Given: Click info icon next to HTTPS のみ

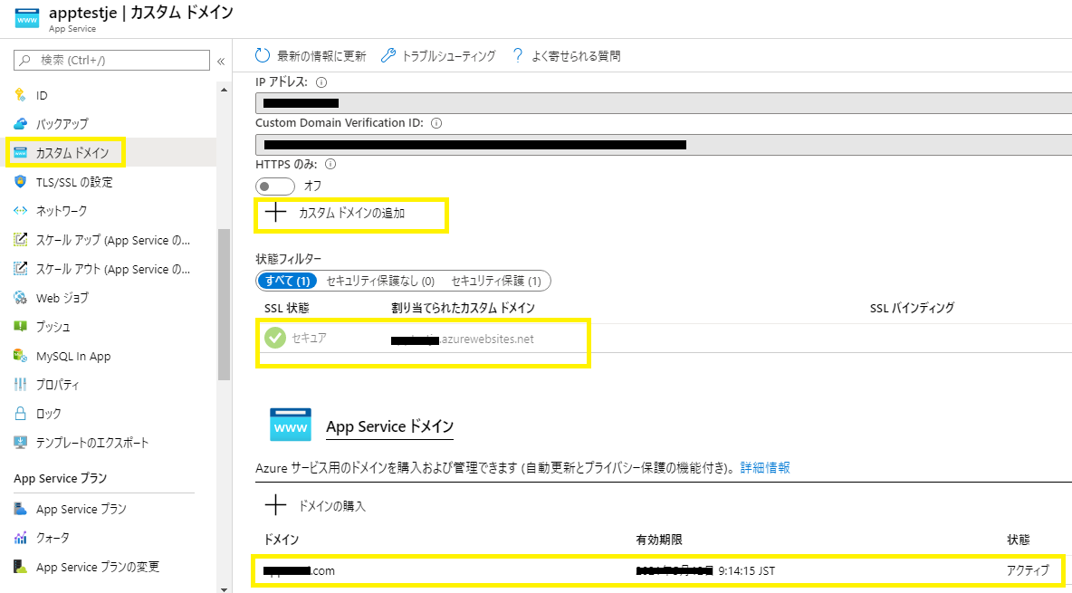Looking at the screenshot, I should [x=330, y=164].
